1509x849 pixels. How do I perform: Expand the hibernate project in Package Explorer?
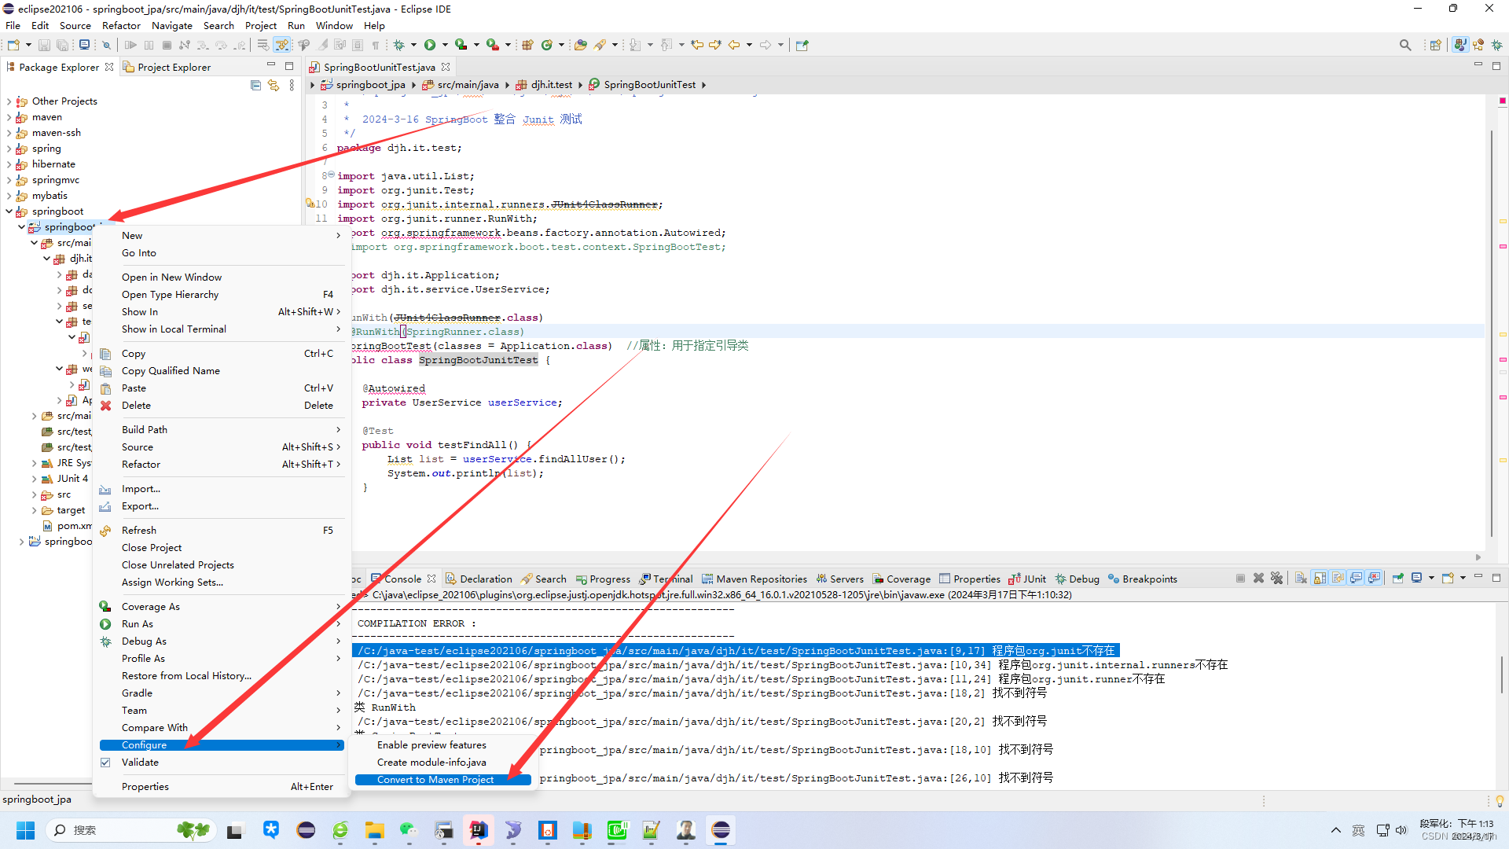9,164
